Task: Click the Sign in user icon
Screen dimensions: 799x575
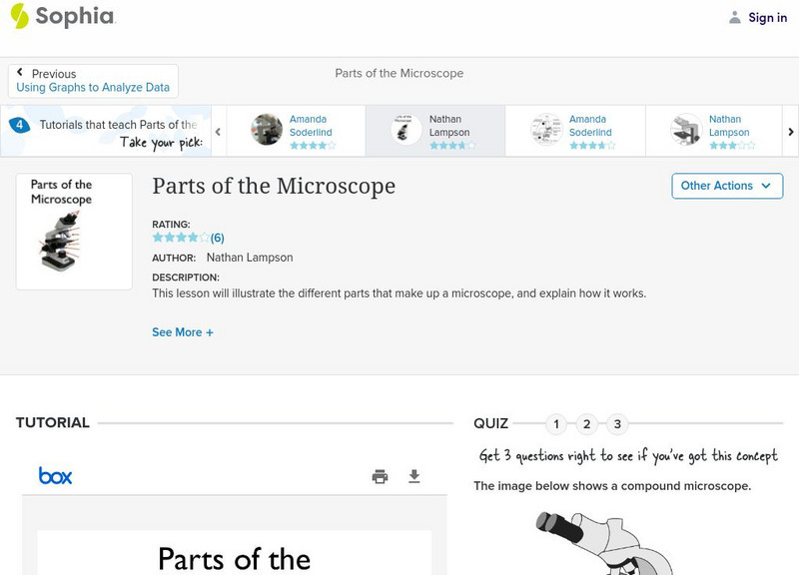Action: pos(735,17)
